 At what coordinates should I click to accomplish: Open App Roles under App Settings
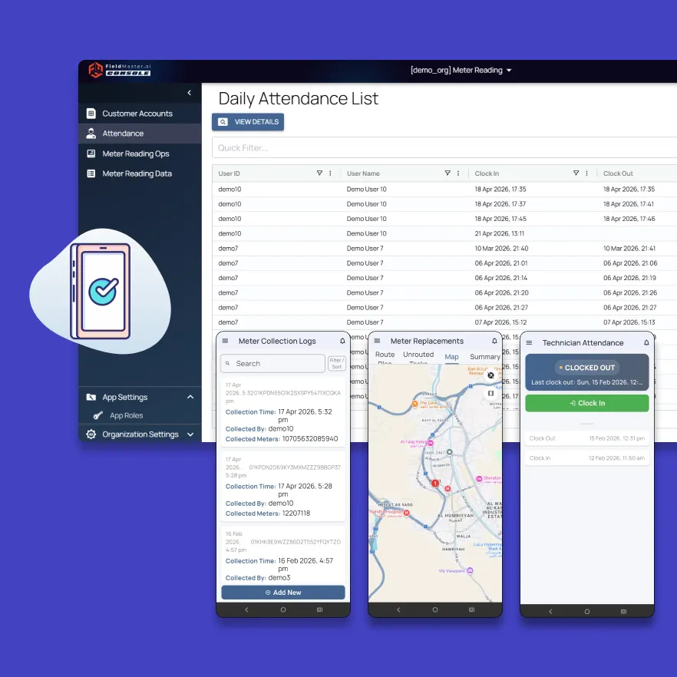coord(126,415)
